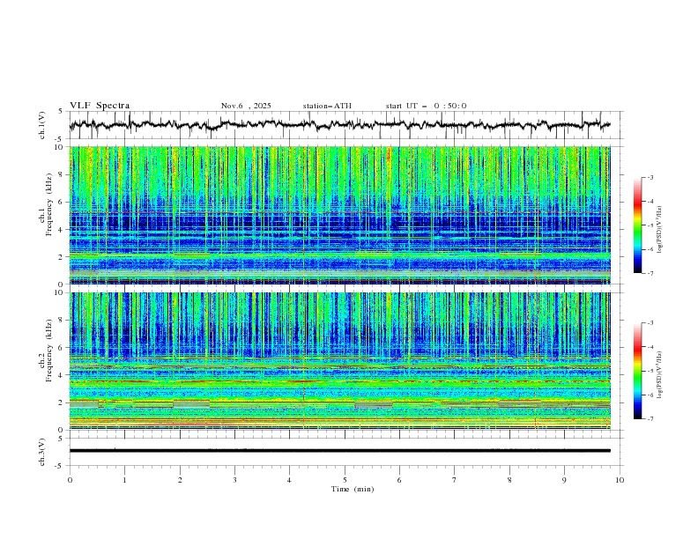698x539 pixels.
Task: Click the "VLF Spectra" plot title
Action: click(100, 106)
